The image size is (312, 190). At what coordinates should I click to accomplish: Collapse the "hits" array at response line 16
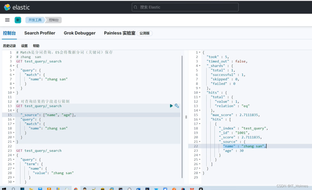click(x=200, y=119)
